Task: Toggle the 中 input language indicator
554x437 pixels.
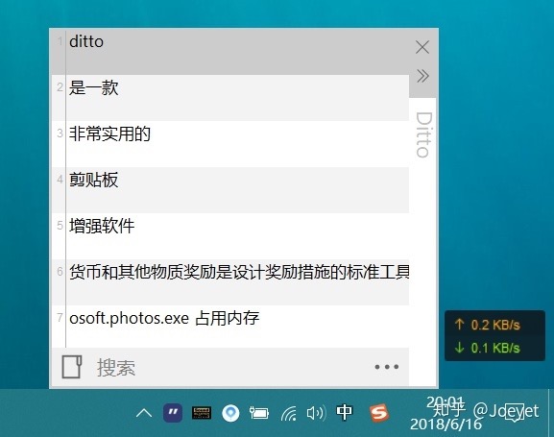Action: point(344,412)
